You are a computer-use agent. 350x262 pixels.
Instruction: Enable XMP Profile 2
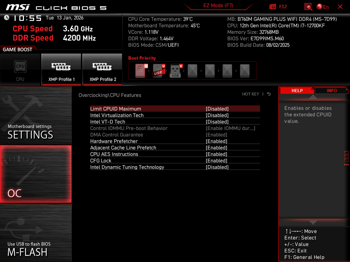coord(103,70)
